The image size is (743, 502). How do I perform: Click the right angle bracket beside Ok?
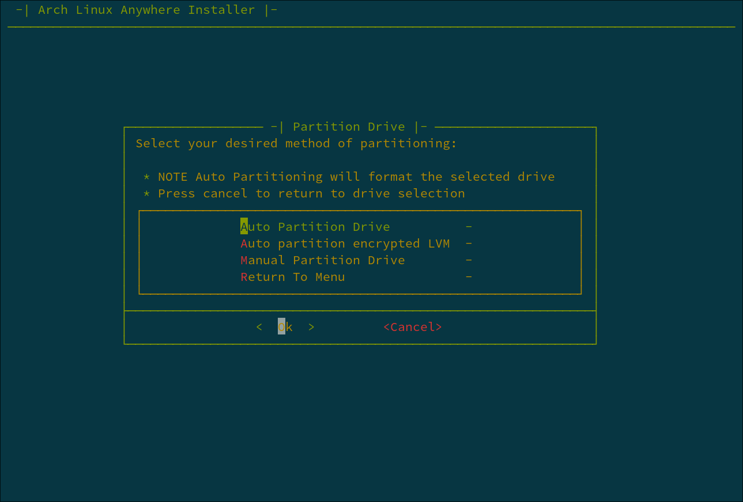click(x=311, y=326)
